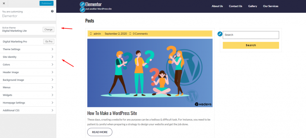Expand the Site Identity section
The height and width of the screenshot is (138, 306).
click(x=28, y=57)
